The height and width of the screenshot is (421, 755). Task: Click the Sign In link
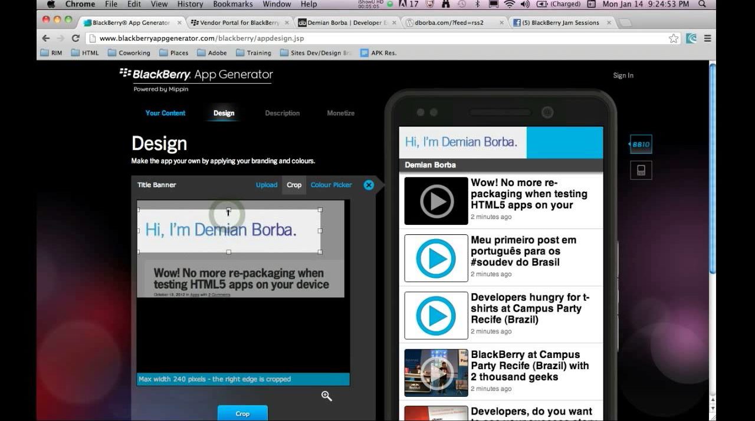623,75
